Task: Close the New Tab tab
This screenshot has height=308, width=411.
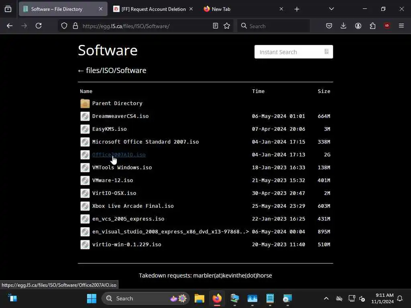Action: pos(281,9)
